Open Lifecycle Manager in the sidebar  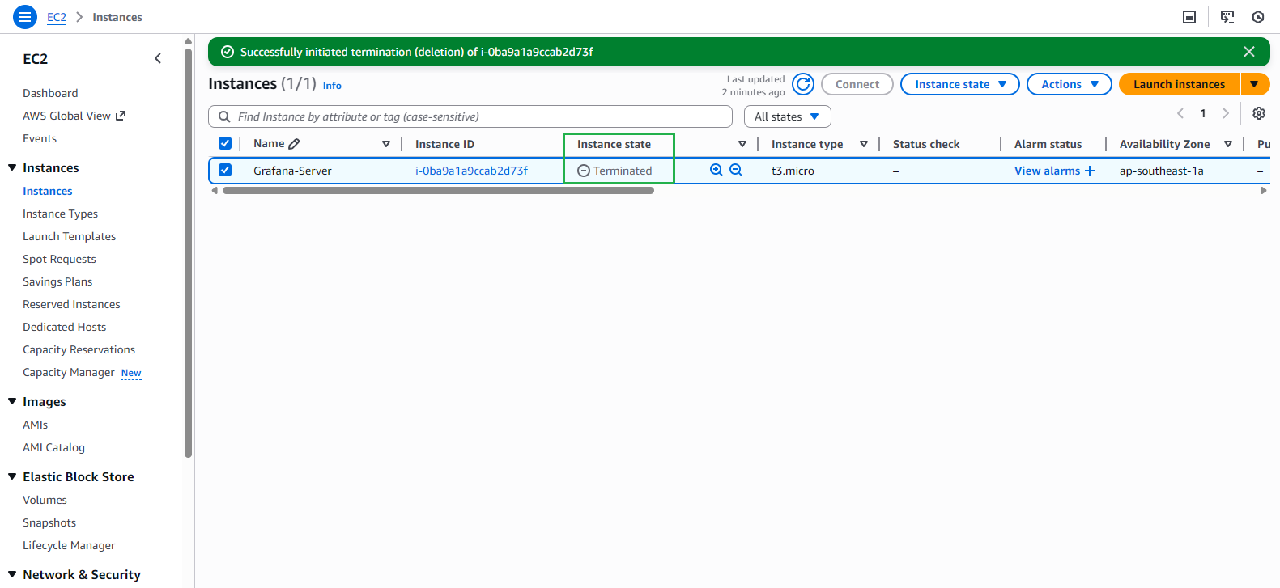click(x=69, y=545)
